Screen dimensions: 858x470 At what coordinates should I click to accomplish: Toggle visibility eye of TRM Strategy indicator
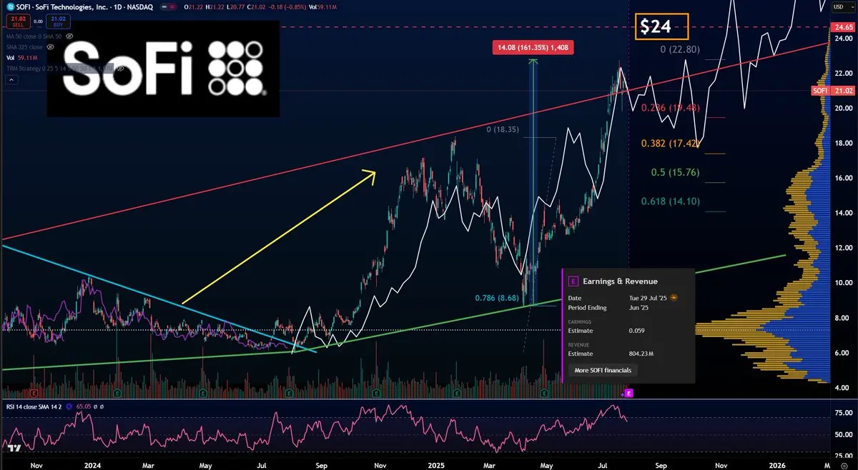coord(121,69)
